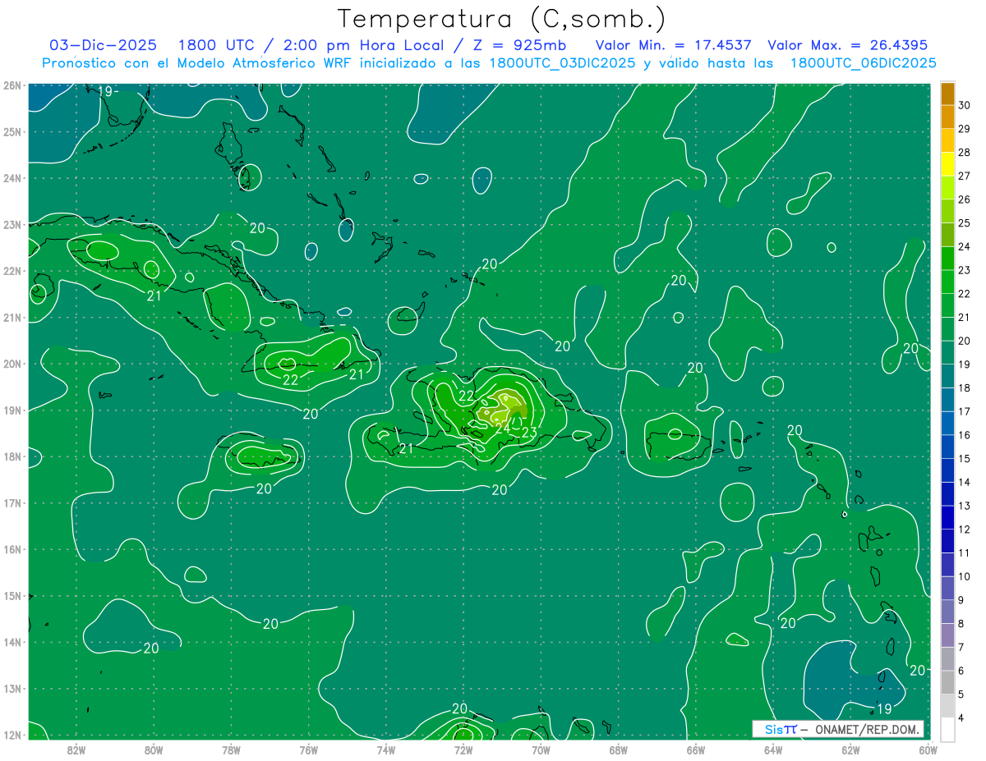Click the color bar label "17"

click(x=965, y=412)
